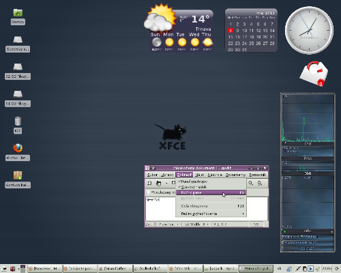Click the red application icon on the bottom panel

12,269
